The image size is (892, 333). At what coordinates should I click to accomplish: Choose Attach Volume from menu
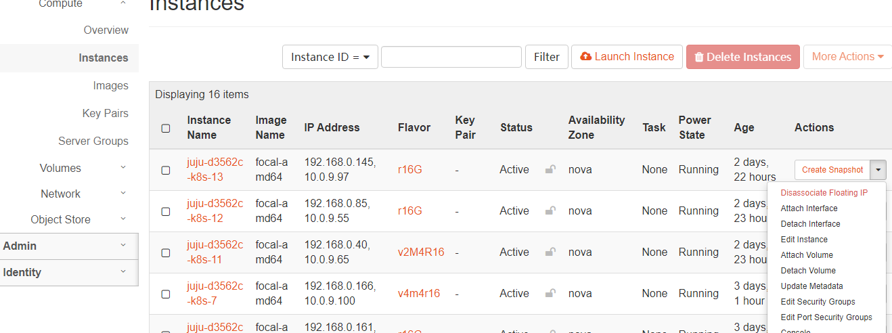tap(807, 255)
